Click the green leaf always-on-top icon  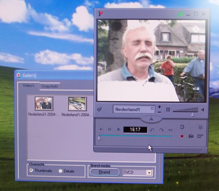coord(180,14)
